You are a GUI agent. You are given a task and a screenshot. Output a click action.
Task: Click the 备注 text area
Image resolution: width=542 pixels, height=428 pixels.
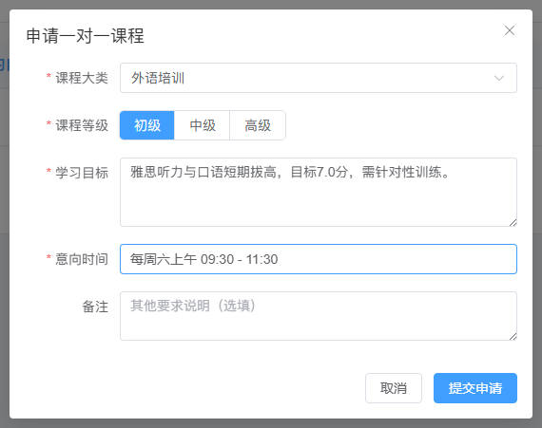coord(319,316)
